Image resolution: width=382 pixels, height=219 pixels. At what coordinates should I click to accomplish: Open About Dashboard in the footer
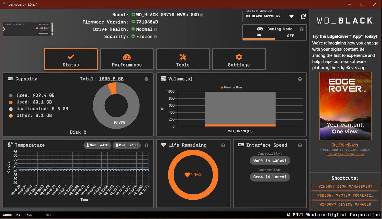18,215
